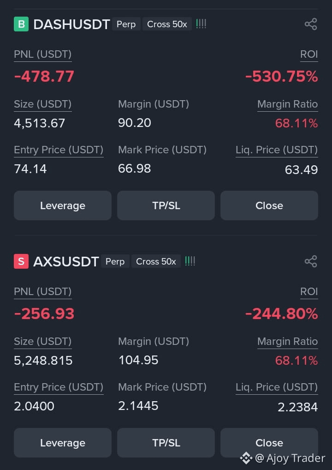This screenshot has width=332, height=470.
Task: Tap the Binance logo in the watermark
Action: (246, 458)
